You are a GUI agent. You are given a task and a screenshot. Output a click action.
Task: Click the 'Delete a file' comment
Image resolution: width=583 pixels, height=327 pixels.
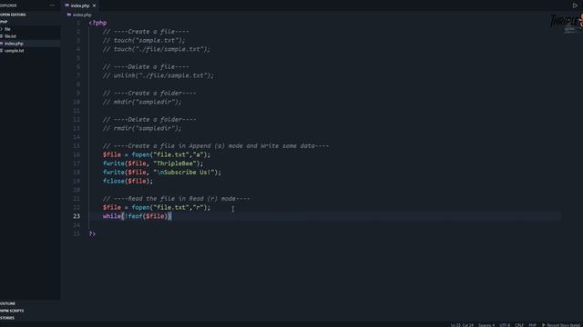(146, 66)
